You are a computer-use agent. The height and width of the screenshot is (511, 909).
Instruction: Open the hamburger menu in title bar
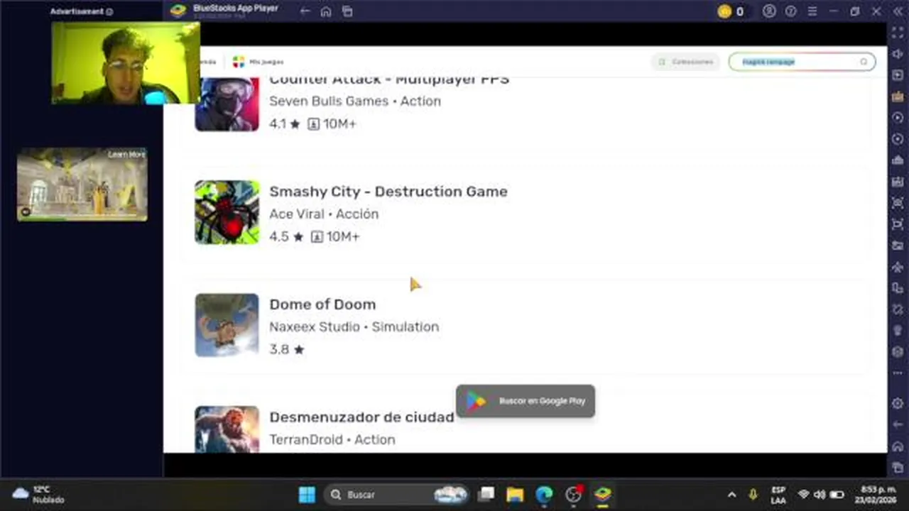click(812, 11)
